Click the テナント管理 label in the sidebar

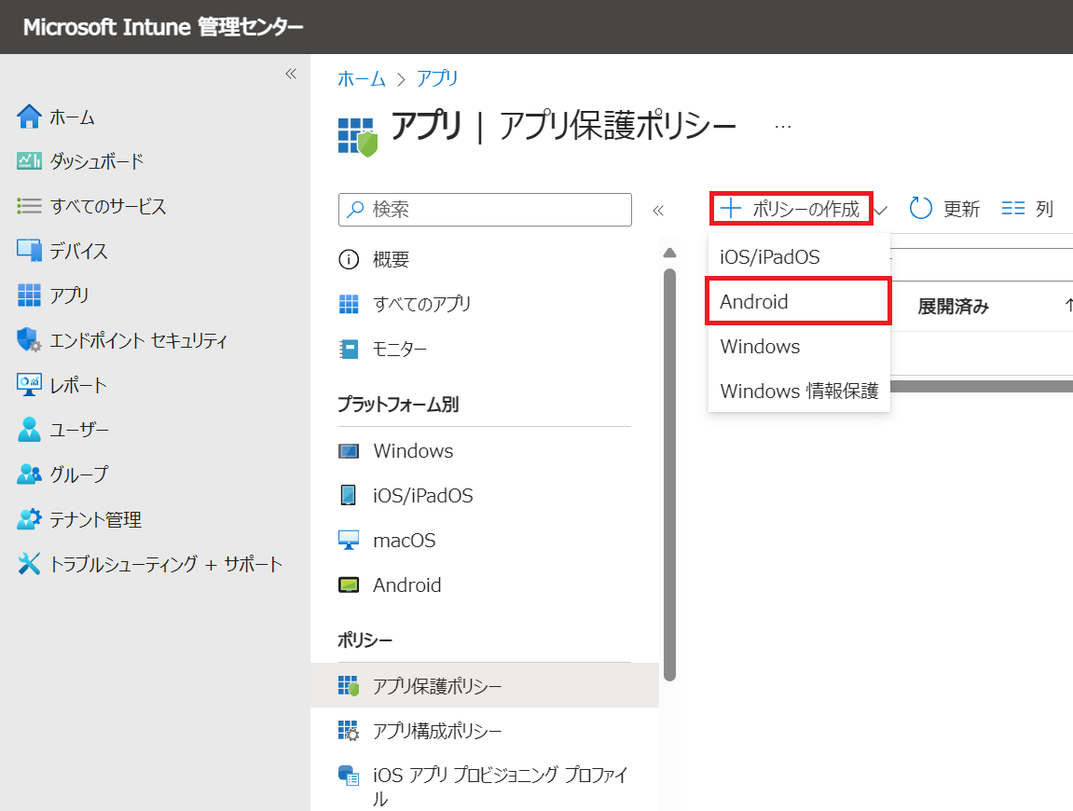[x=96, y=519]
